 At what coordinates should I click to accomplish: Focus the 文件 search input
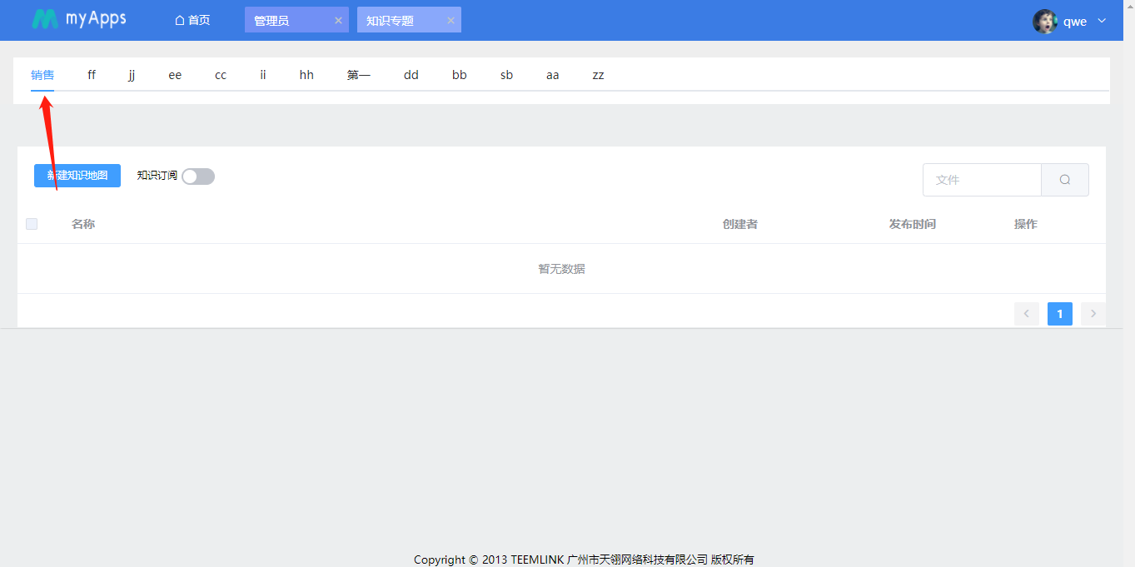[x=982, y=180]
